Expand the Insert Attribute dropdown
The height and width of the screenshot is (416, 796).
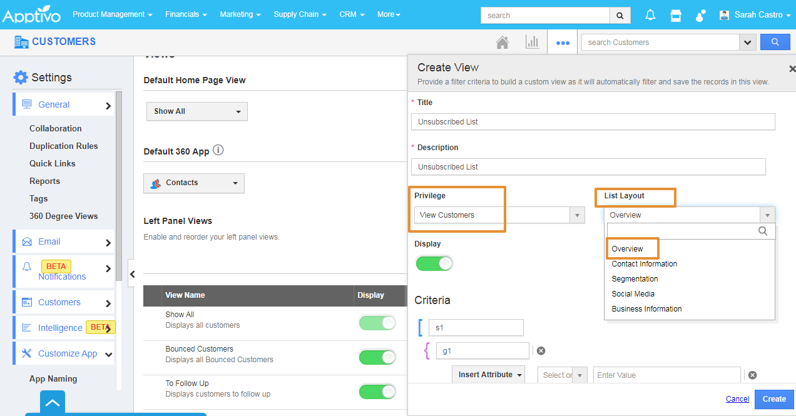487,375
